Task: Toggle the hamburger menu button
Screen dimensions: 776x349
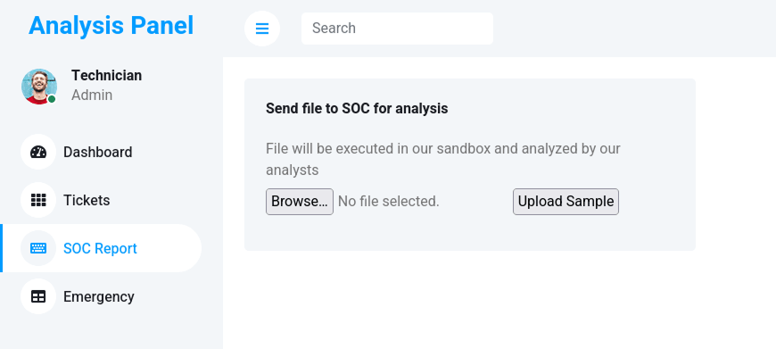Action: click(262, 29)
